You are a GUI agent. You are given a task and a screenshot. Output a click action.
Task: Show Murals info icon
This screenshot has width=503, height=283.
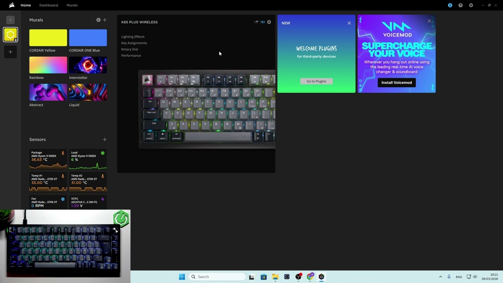pos(98,20)
